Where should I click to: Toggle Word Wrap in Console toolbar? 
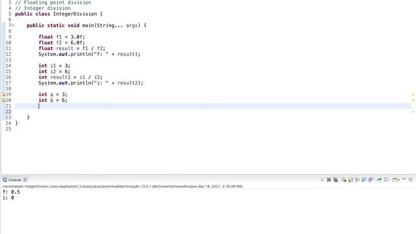[x=357, y=180]
